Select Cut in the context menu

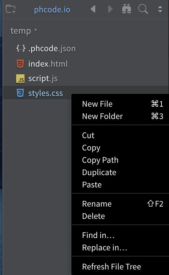[x=120, y=135]
